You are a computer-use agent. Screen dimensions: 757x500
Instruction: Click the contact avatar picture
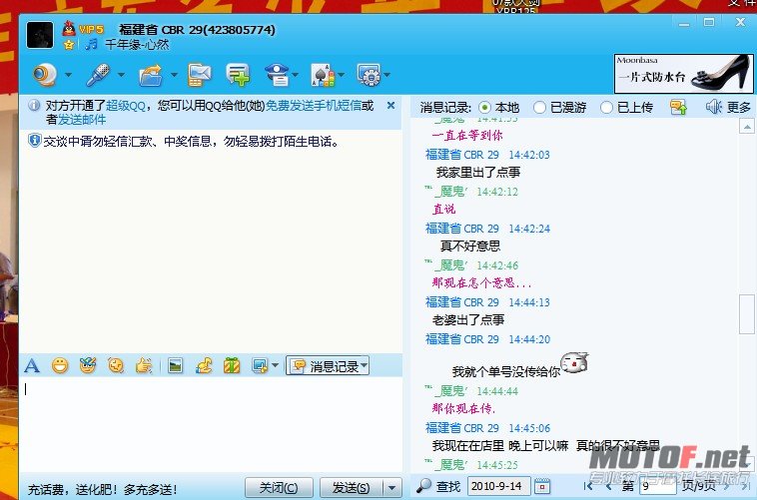40,35
